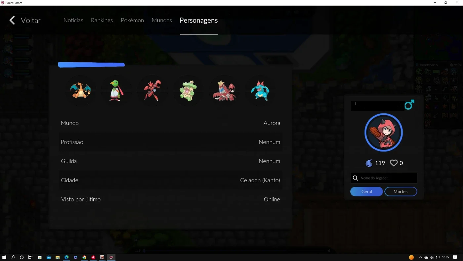Click the Online last-seen status

(x=272, y=199)
